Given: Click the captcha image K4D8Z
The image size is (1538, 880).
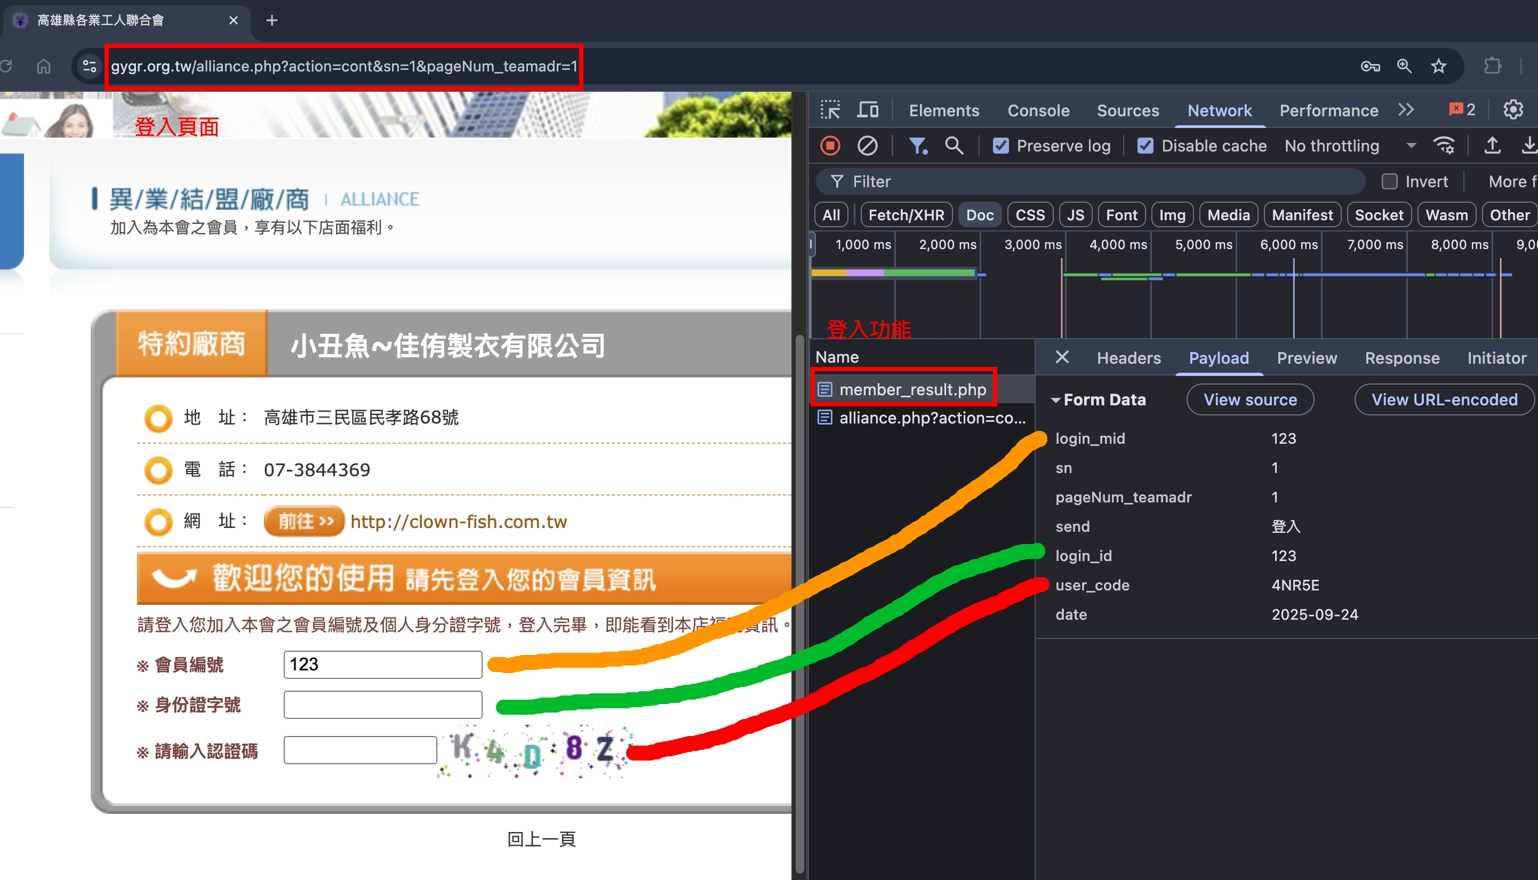Looking at the screenshot, I should click(x=535, y=750).
